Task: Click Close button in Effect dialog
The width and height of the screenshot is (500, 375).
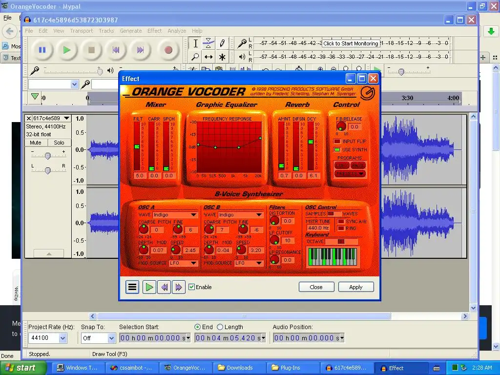Action: (x=316, y=287)
